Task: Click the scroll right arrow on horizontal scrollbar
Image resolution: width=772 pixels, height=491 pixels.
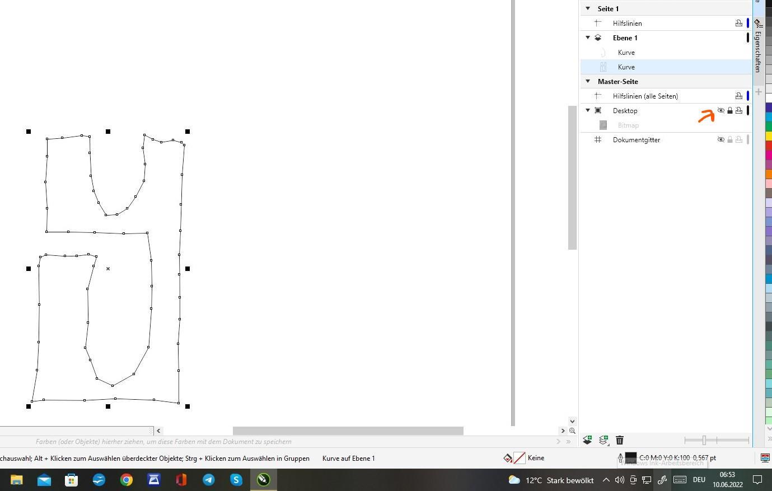Action: point(563,431)
